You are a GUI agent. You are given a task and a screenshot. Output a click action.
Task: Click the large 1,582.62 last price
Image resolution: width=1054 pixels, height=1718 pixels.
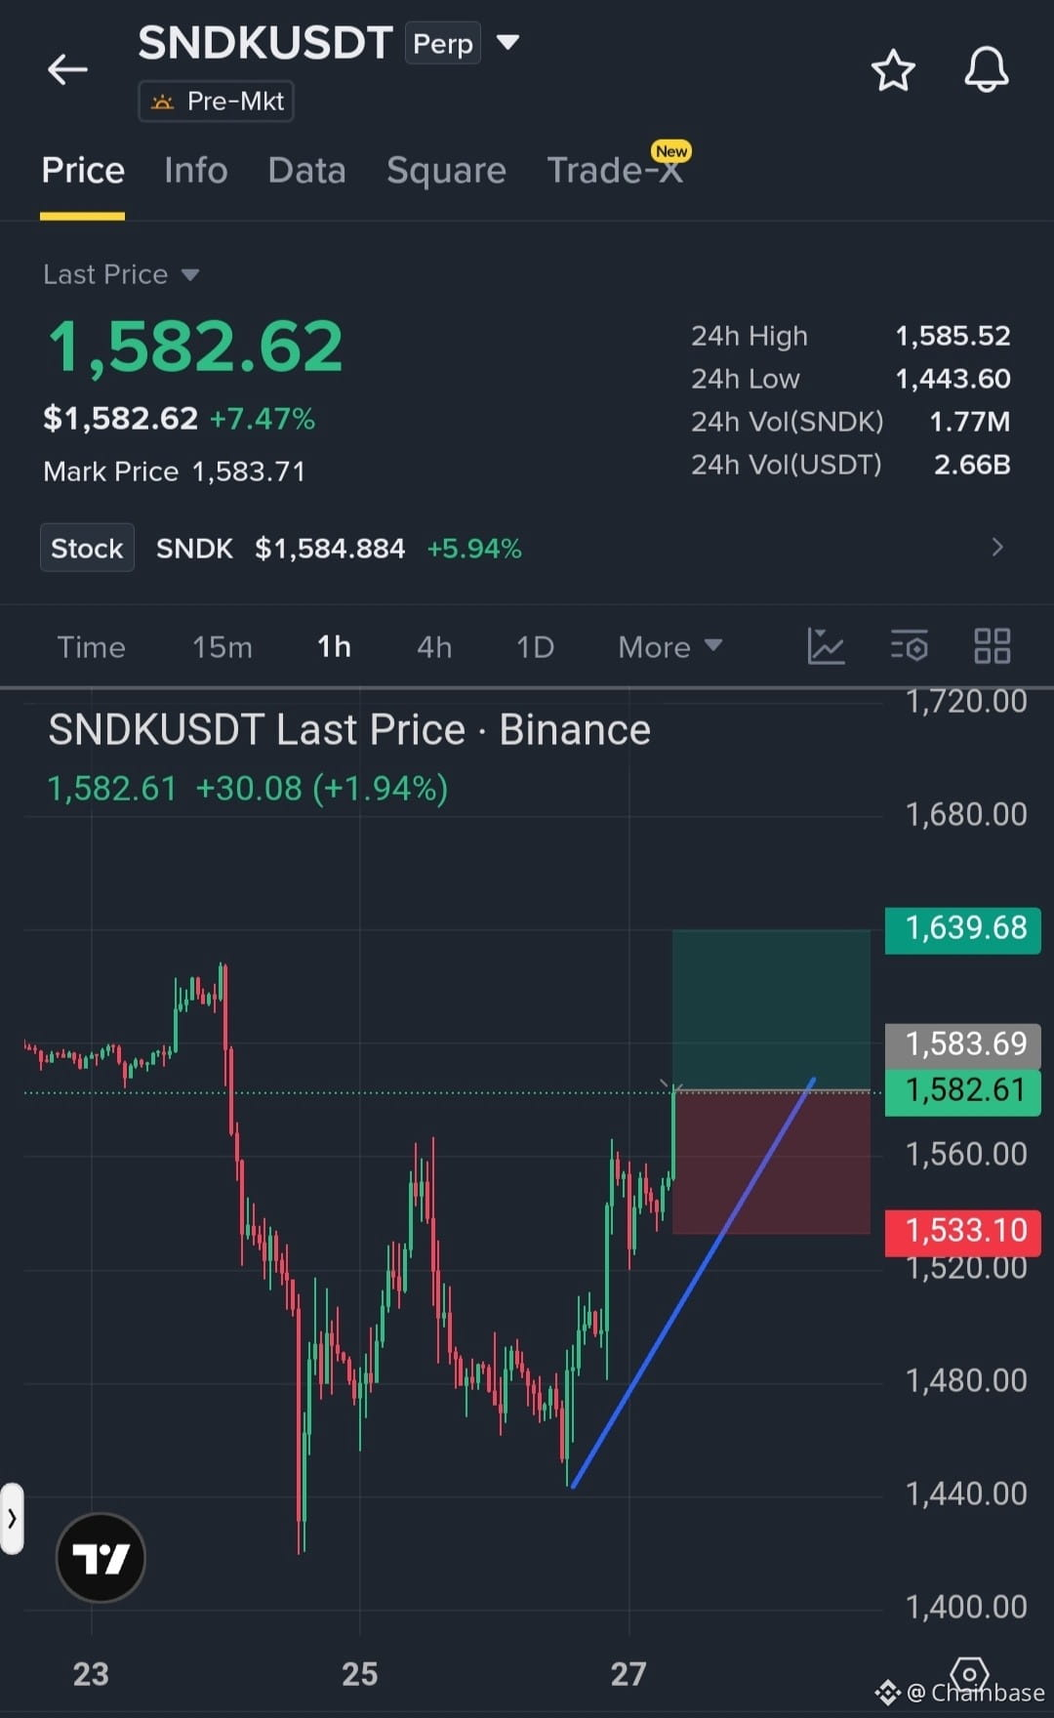(195, 348)
